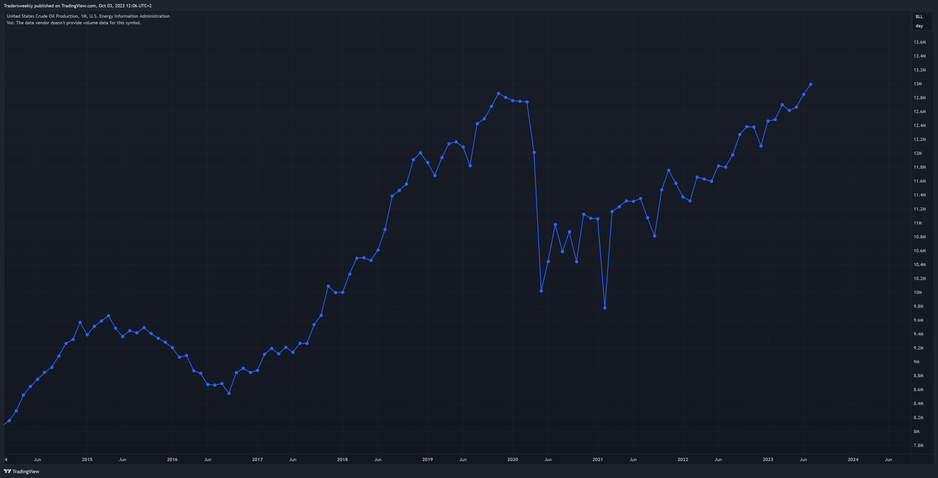Click the 2023 time axis label
The height and width of the screenshot is (478, 938).
click(x=768, y=459)
